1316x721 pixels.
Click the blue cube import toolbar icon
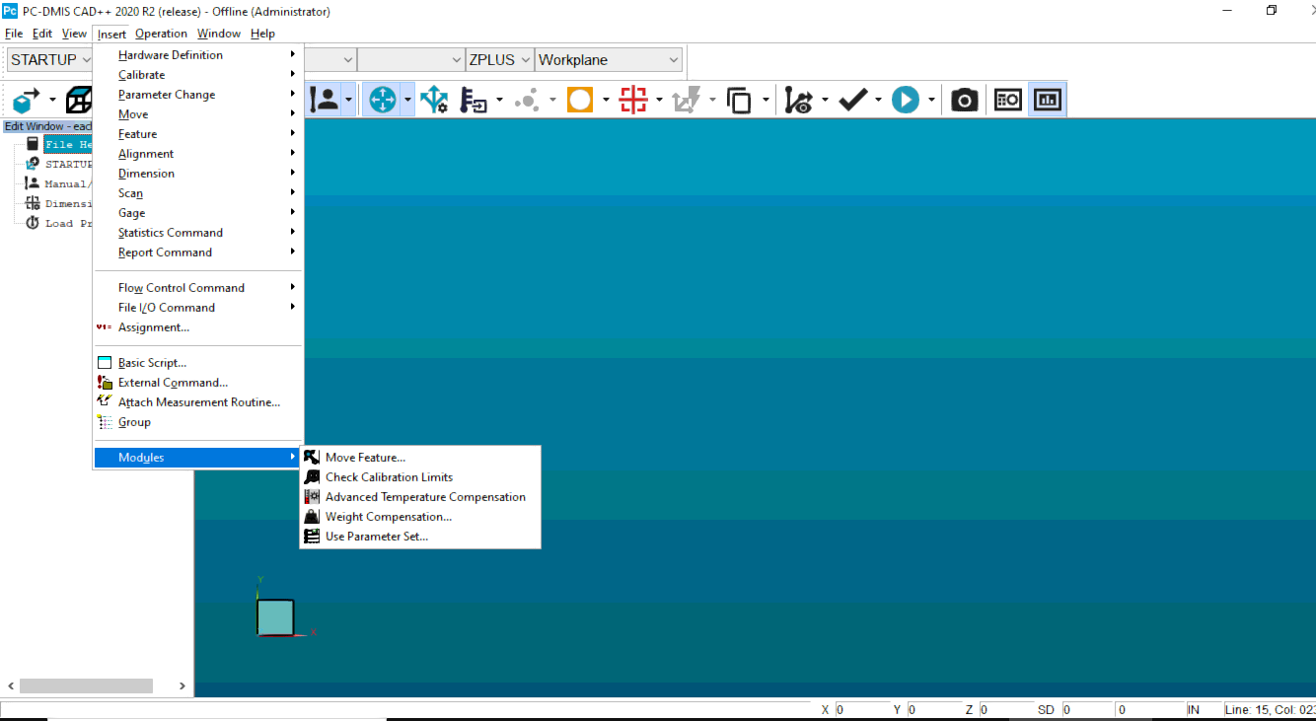point(26,100)
